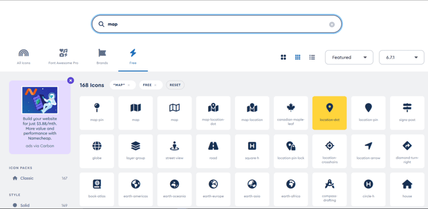Open the earth-asia icon

point(252,189)
